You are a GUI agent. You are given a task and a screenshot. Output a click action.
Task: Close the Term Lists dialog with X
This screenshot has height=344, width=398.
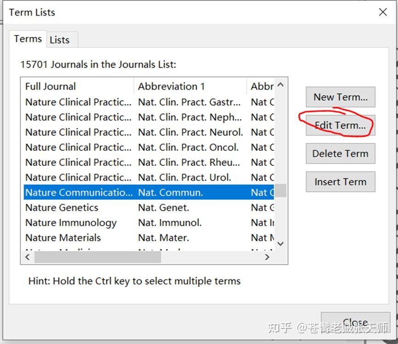pos(382,12)
